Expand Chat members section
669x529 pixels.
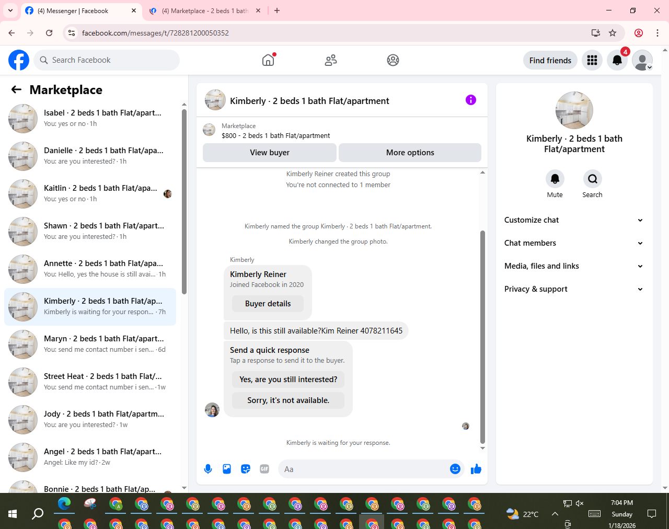click(574, 243)
